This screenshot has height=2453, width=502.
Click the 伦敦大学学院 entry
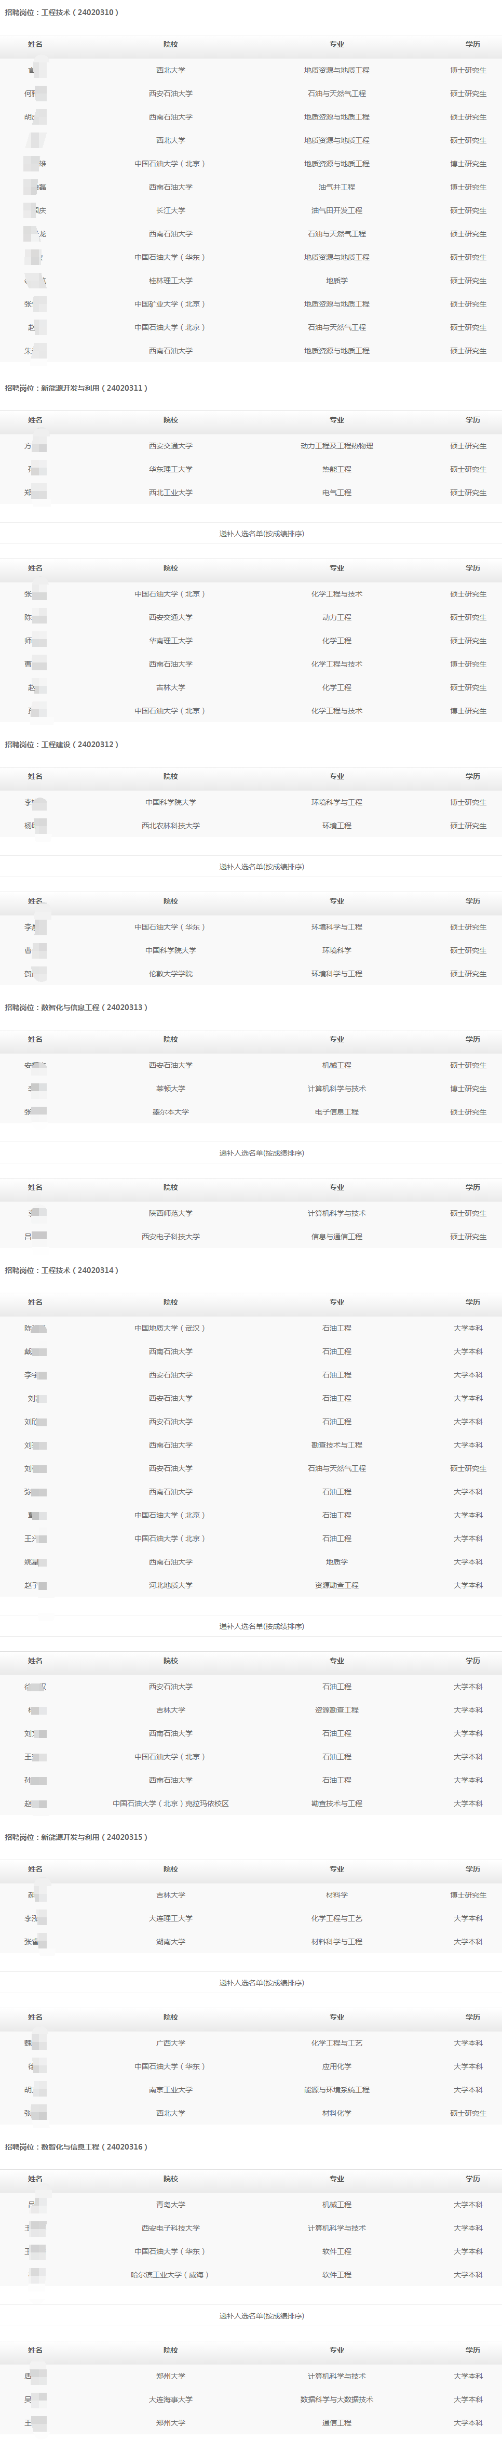pos(170,974)
